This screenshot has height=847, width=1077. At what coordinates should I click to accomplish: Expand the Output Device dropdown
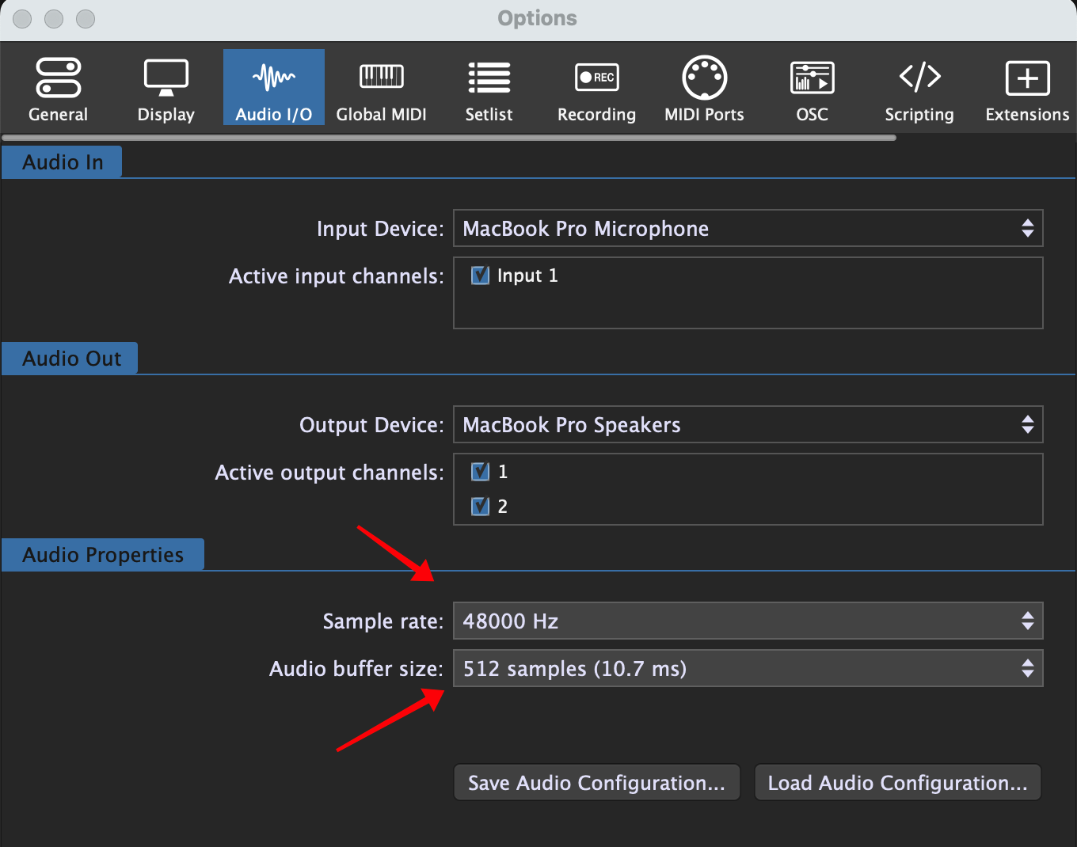point(748,425)
